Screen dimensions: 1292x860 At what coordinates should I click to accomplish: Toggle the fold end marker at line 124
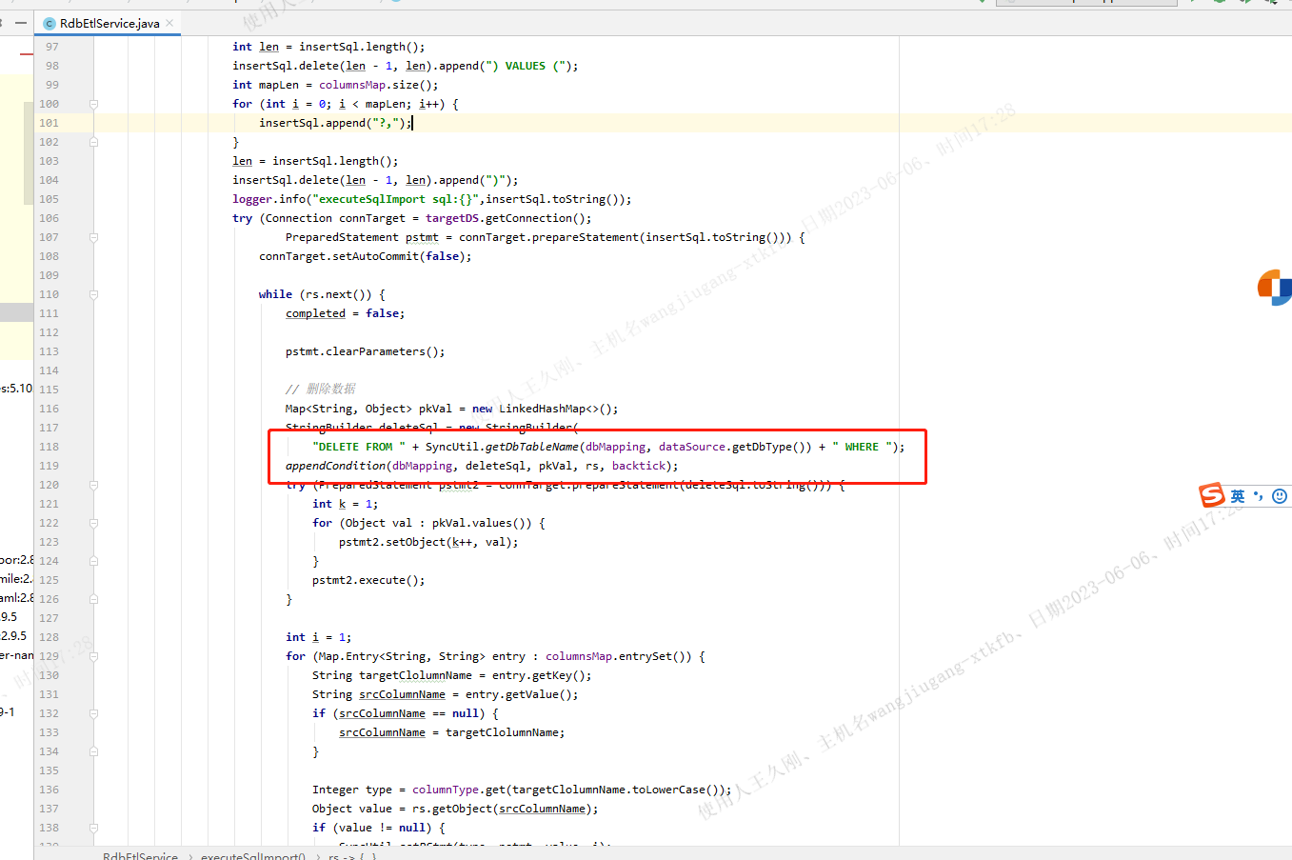pyautogui.click(x=93, y=561)
